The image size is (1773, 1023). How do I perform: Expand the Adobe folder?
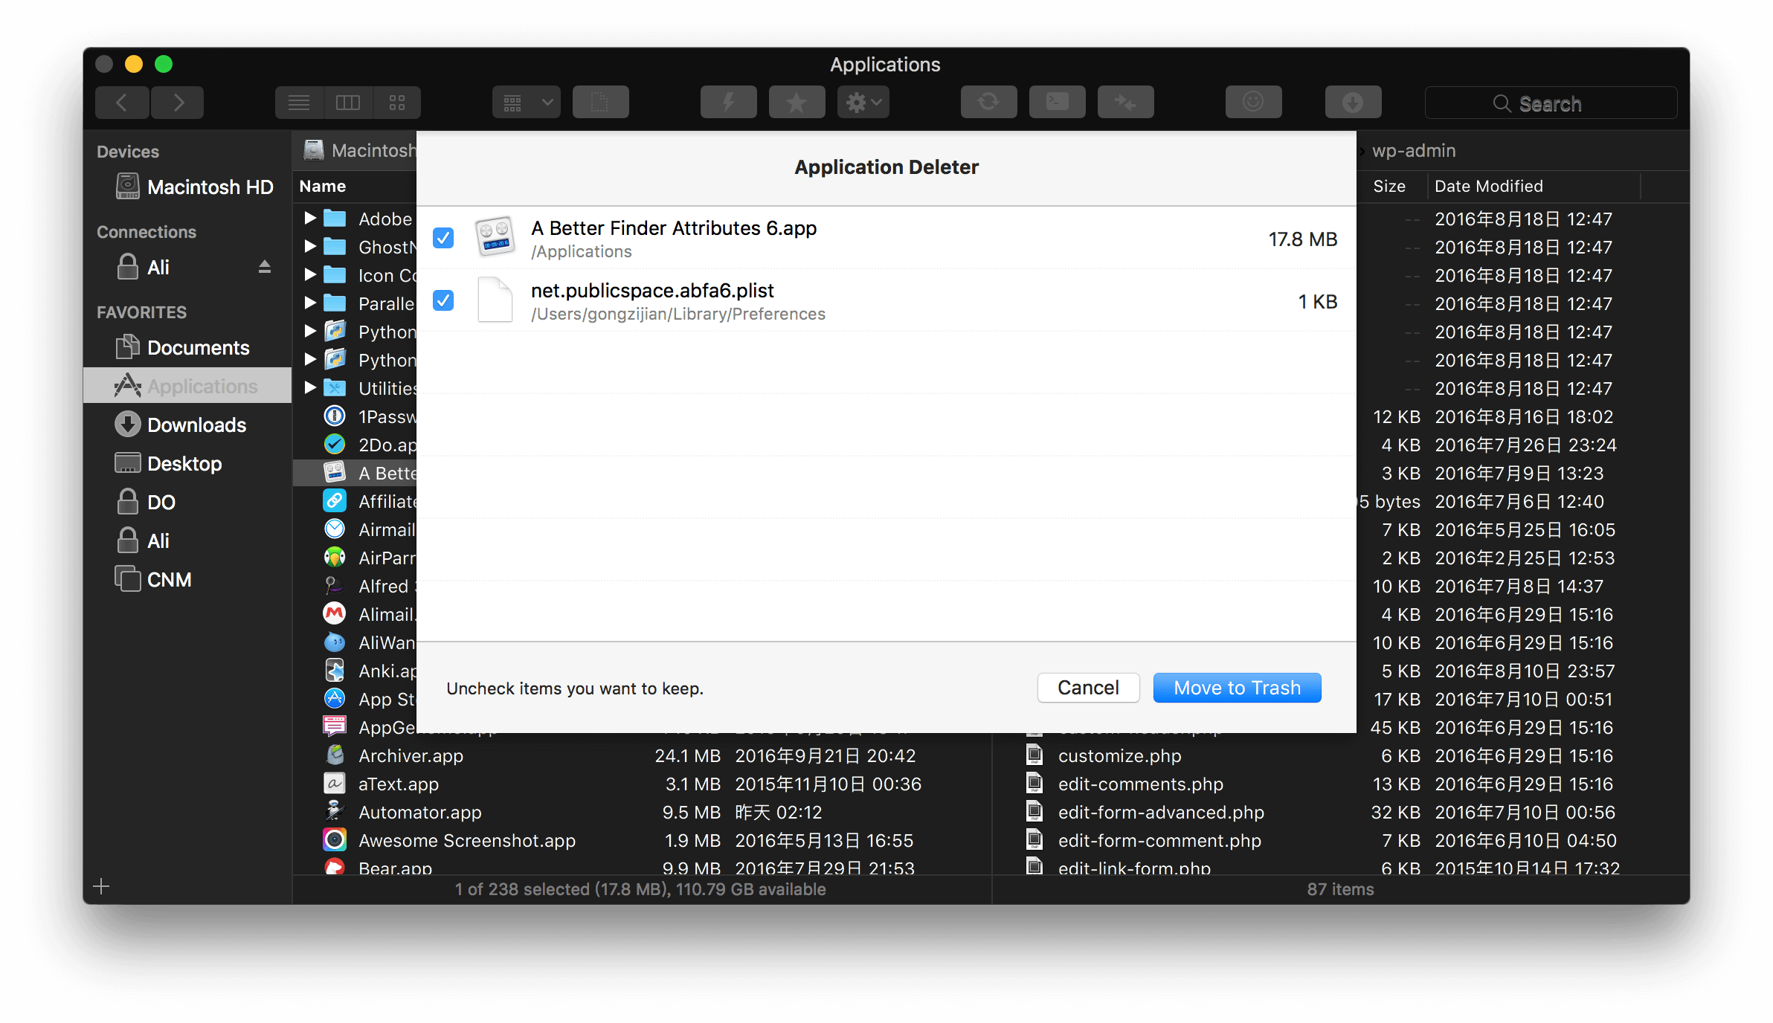[310, 218]
